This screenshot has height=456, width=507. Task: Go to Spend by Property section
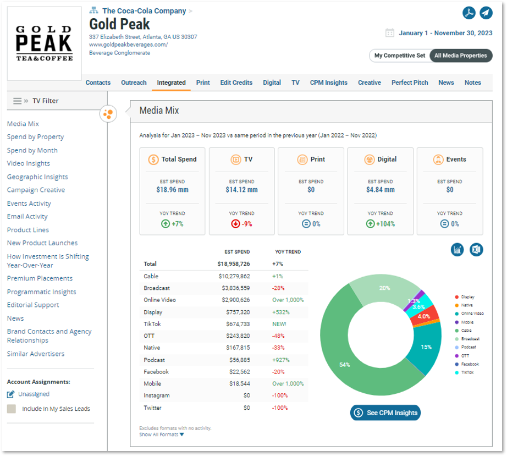click(x=36, y=137)
